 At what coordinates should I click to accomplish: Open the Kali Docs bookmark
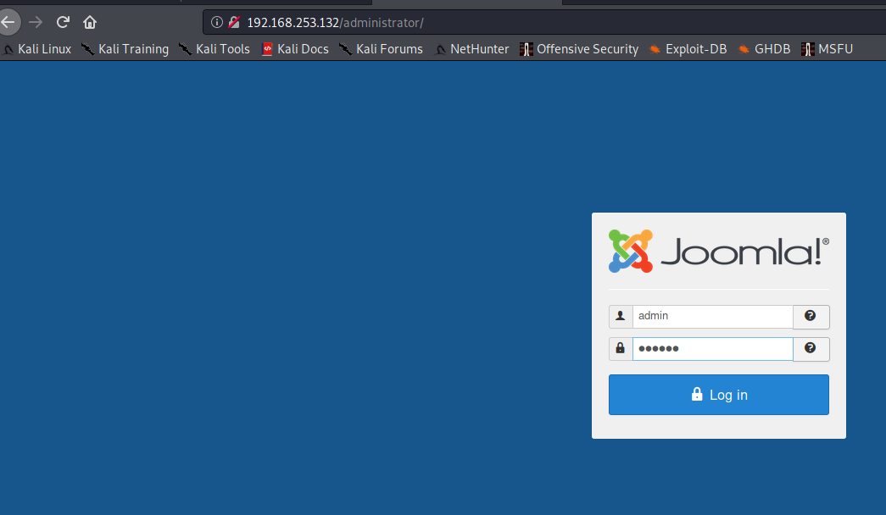(x=295, y=49)
